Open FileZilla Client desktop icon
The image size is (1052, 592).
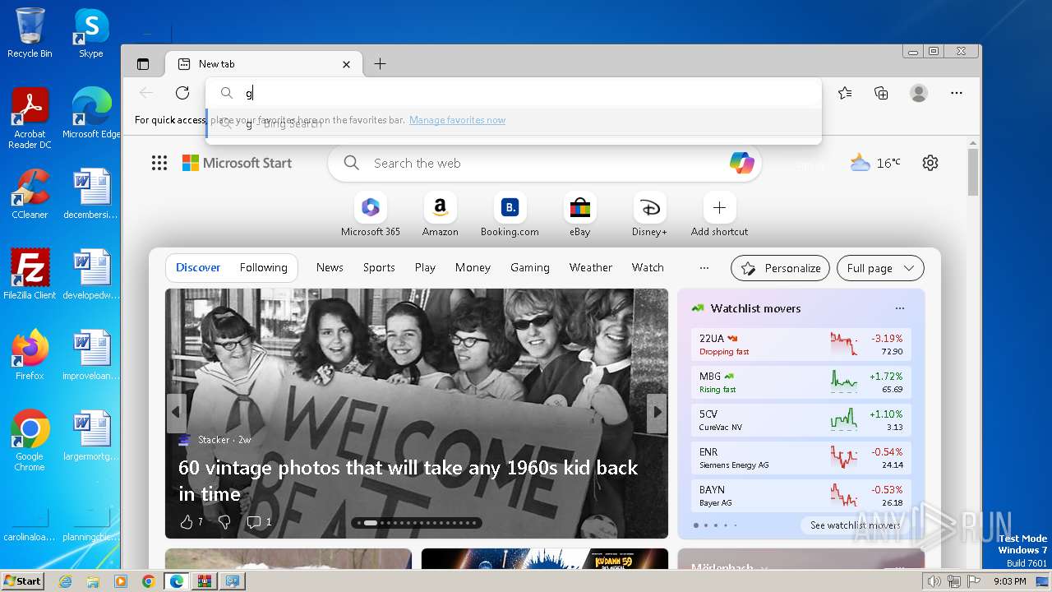pyautogui.click(x=30, y=275)
